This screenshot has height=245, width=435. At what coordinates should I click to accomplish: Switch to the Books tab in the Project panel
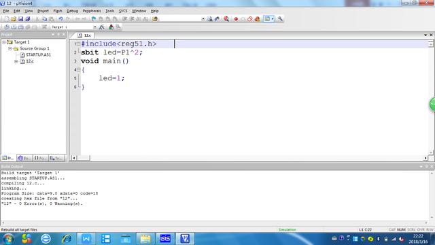[24, 158]
